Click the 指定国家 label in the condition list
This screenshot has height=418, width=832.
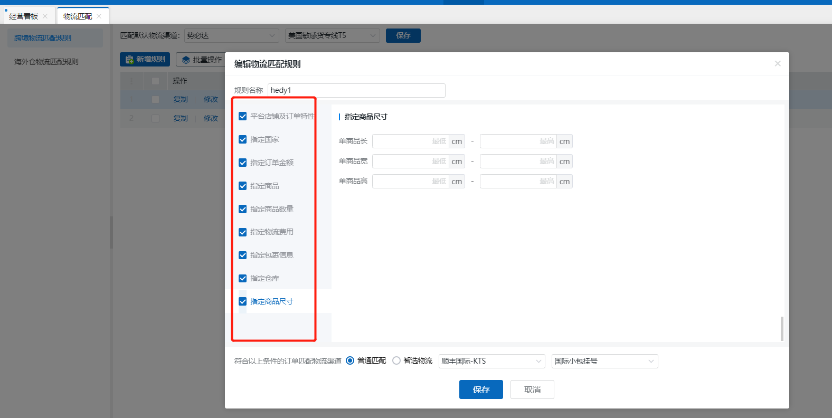[x=264, y=139]
